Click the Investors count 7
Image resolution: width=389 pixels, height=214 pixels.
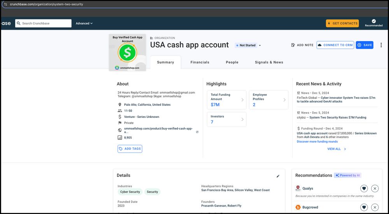click(x=212, y=122)
